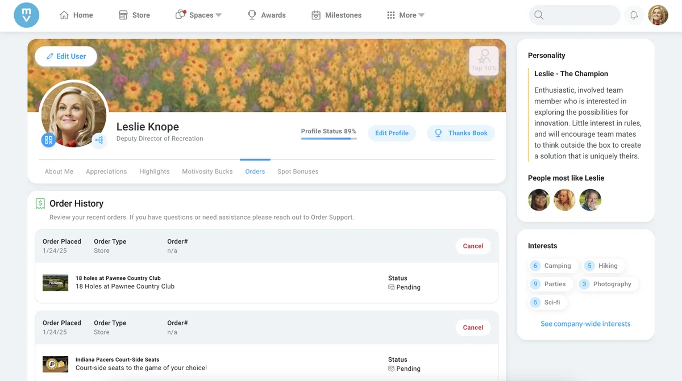Select the Hiking interest tag
682x381 pixels.
pos(603,266)
